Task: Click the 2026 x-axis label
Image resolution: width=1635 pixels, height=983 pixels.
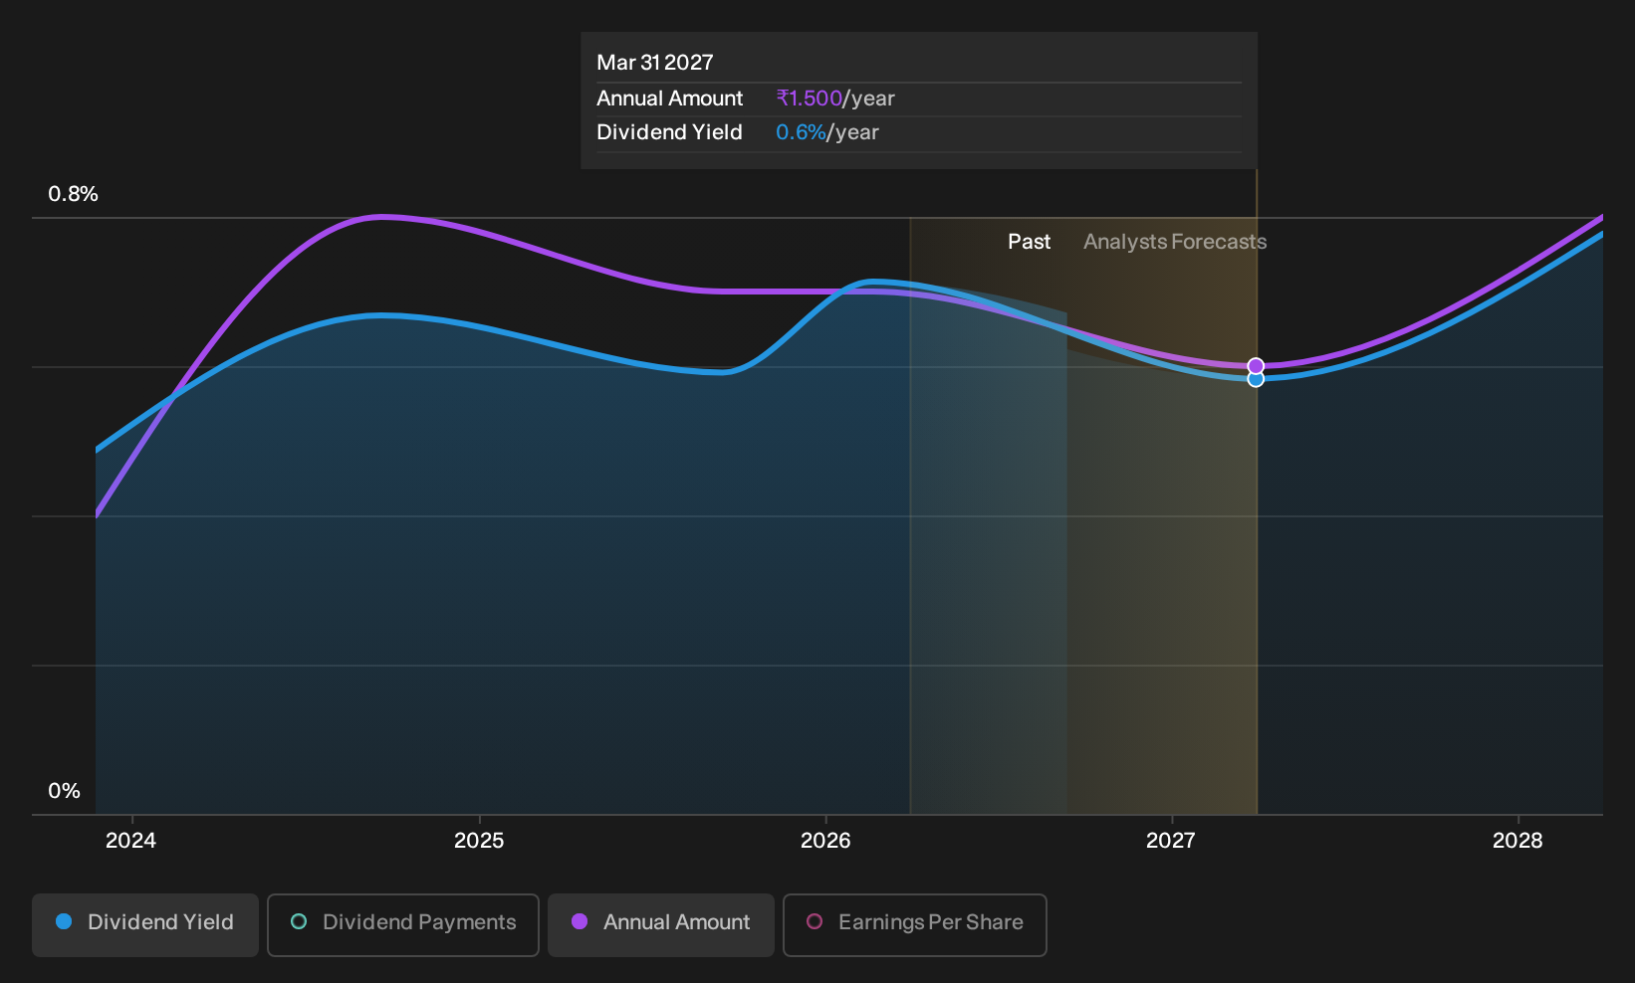Action: [x=825, y=841]
